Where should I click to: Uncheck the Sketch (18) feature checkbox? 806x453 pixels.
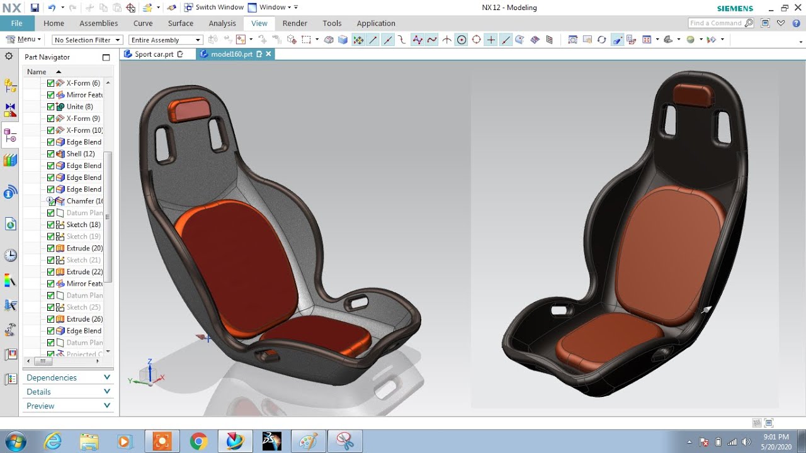click(x=51, y=225)
